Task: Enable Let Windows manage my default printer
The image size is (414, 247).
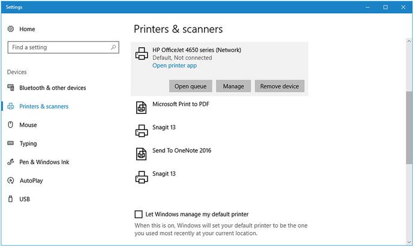Action: pos(139,214)
